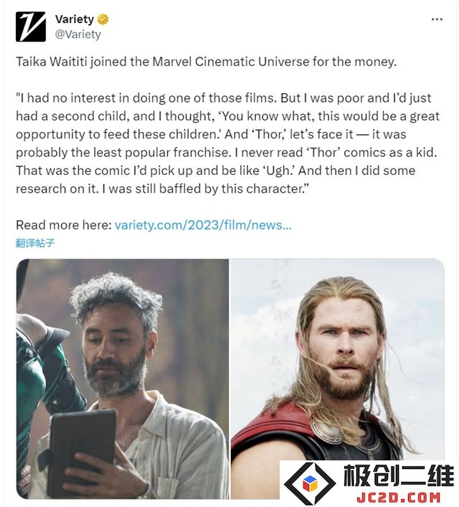Open the left photo of the bearded director

[x=123, y=379]
